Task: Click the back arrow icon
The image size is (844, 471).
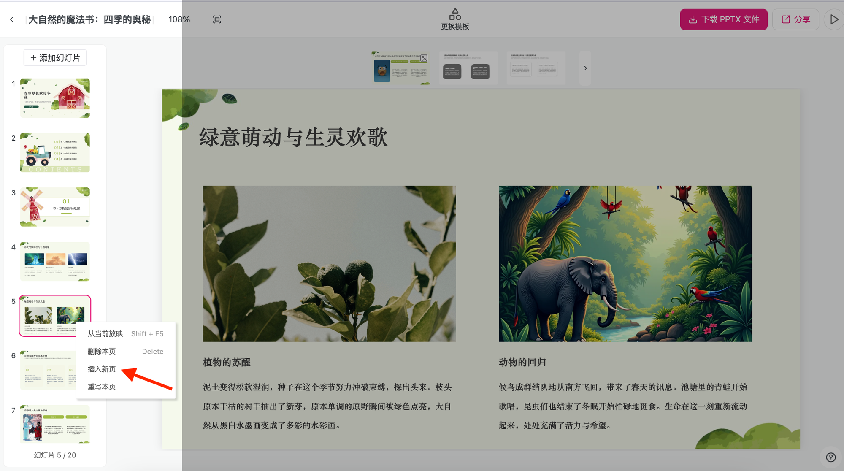Action: [x=12, y=19]
